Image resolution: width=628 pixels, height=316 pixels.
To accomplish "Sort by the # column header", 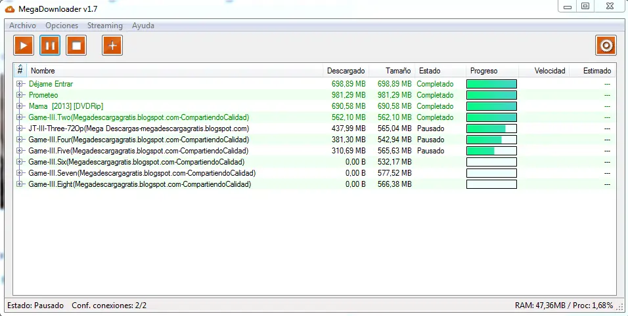I will click(20, 71).
